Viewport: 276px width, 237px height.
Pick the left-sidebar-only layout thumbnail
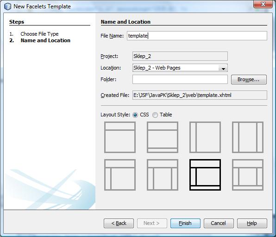(205, 137)
